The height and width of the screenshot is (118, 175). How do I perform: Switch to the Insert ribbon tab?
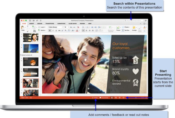tap(32, 24)
